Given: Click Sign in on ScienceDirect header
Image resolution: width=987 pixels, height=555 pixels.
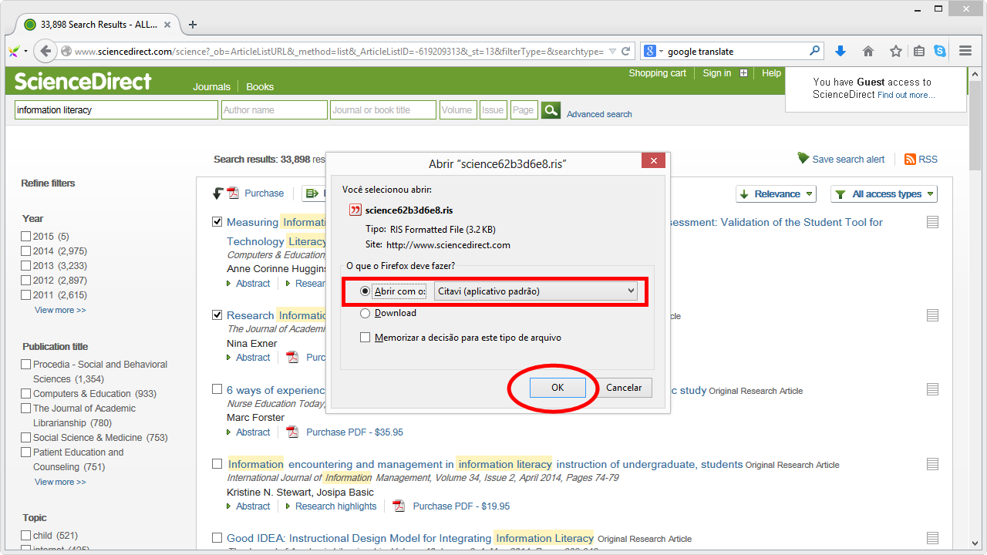Looking at the screenshot, I should [717, 73].
